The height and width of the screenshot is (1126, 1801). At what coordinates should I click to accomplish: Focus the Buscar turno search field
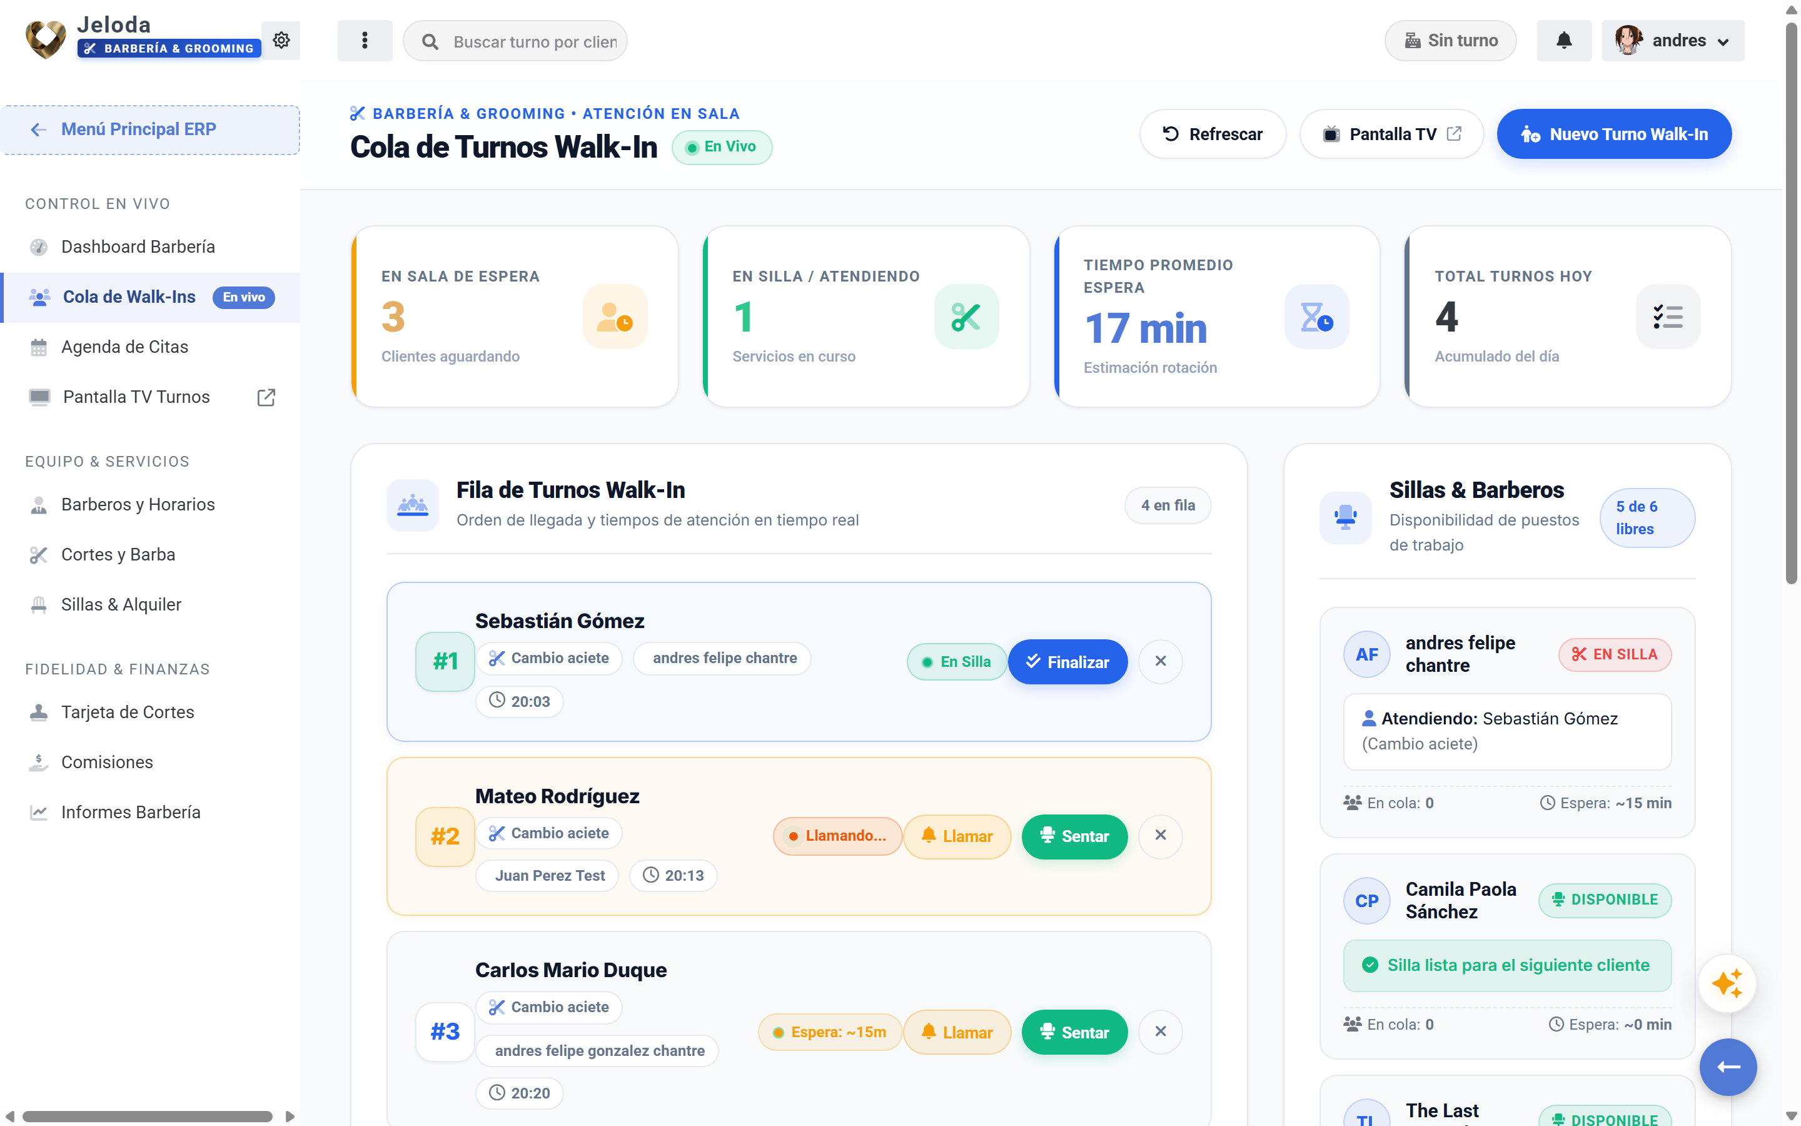pyautogui.click(x=515, y=41)
